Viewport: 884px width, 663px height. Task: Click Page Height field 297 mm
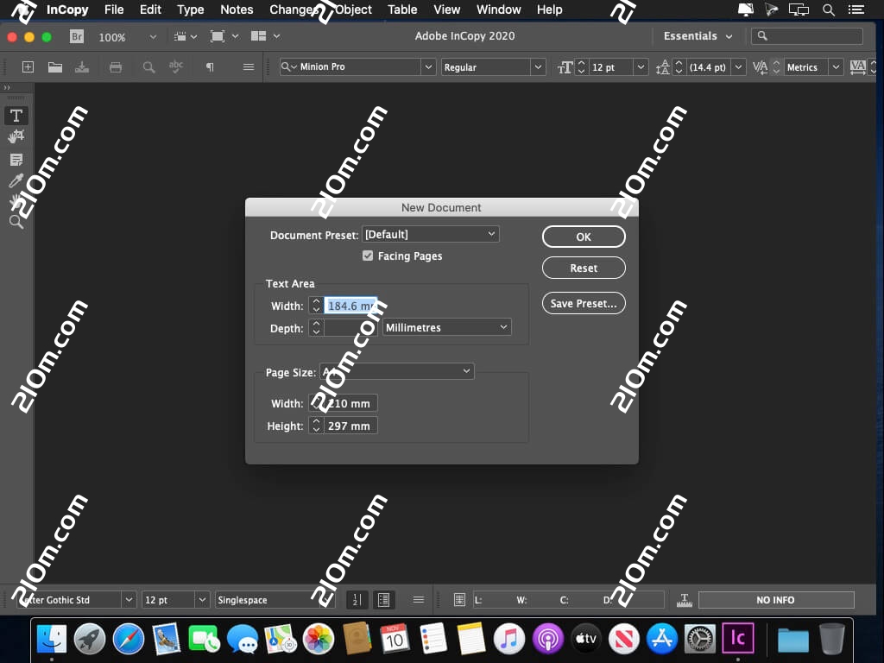[x=350, y=426]
